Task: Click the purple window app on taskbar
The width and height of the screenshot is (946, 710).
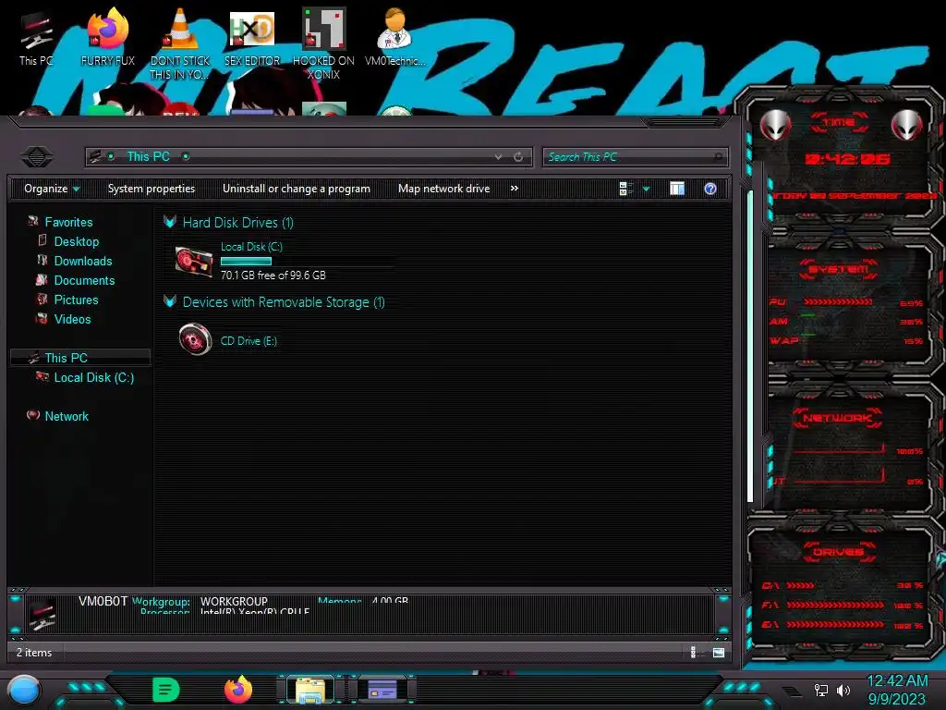Action: [382, 690]
